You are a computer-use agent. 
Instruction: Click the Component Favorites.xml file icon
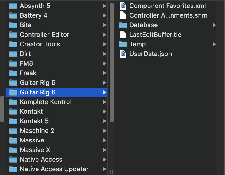pos(123,6)
